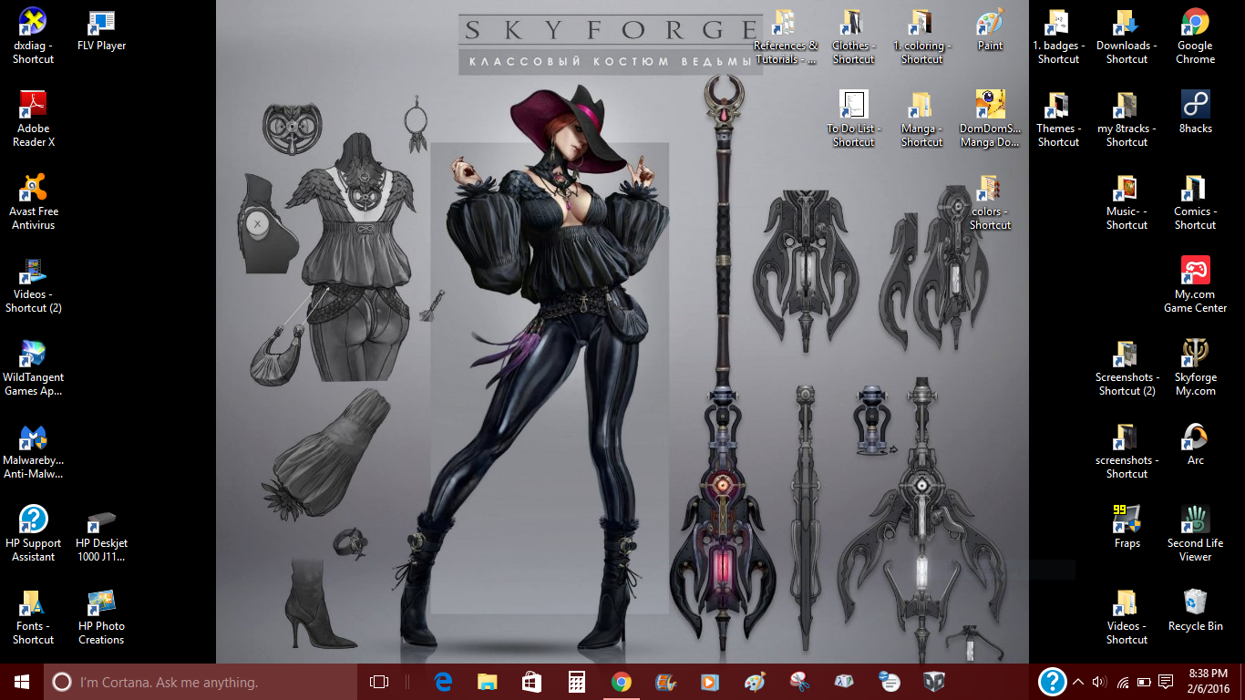This screenshot has width=1245, height=700.
Task: Launch Google Chrome desktop icon
Action: pyautogui.click(x=1195, y=36)
